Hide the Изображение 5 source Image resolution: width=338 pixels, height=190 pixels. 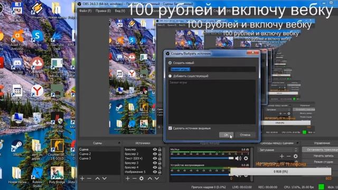pos(155,172)
